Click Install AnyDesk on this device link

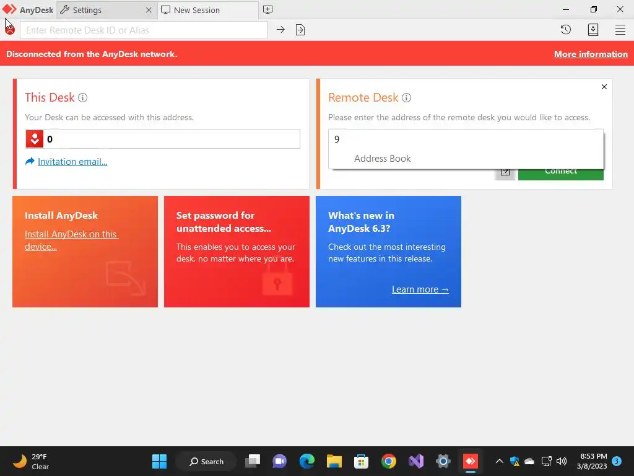[x=71, y=240]
